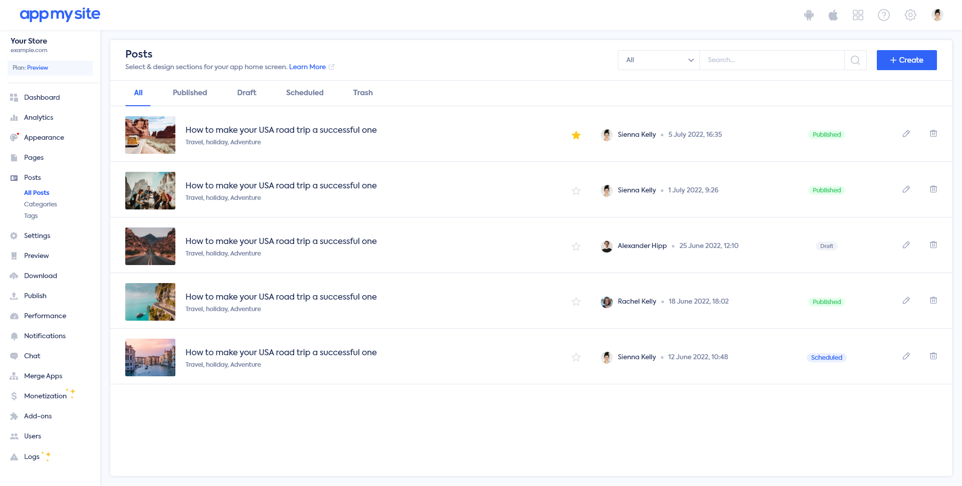This screenshot has width=962, height=486.
Task: Open the apps grid icon in header
Action: pyautogui.click(x=858, y=15)
